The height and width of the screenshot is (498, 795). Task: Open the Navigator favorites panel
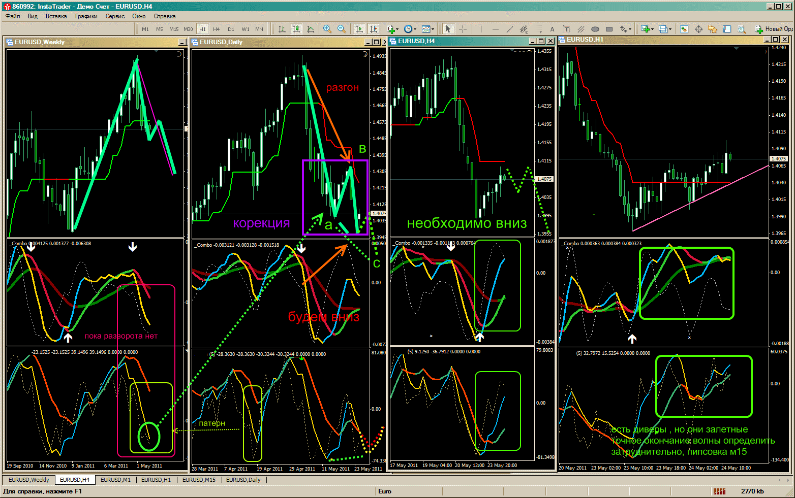pyautogui.click(x=713, y=29)
